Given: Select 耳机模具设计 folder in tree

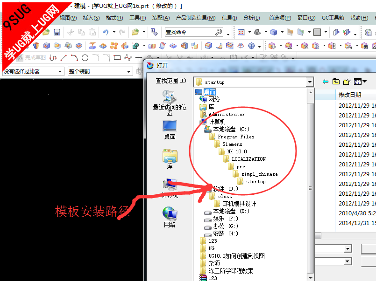Looking at the screenshot, I should click(239, 204).
